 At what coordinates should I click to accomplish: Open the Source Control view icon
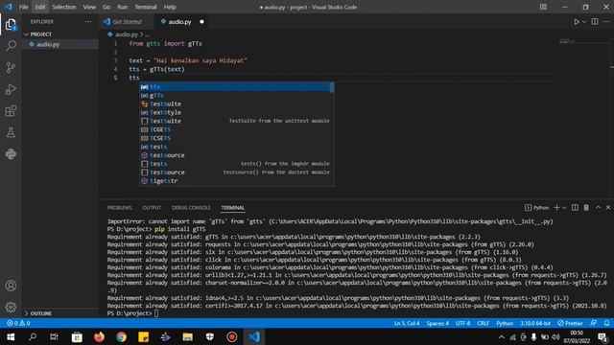(x=11, y=68)
